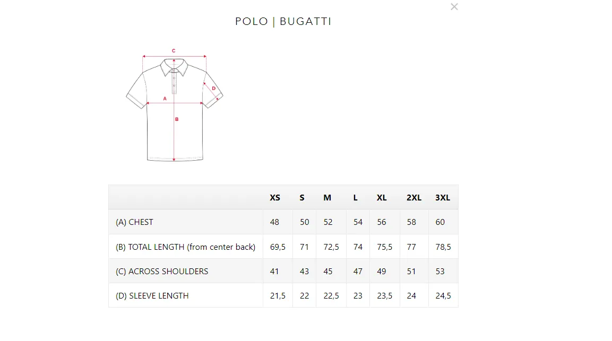Viewport: 612px width, 341px height.
Task: Click the (C) ACROSS SHOULDERS row label
Action: click(162, 272)
